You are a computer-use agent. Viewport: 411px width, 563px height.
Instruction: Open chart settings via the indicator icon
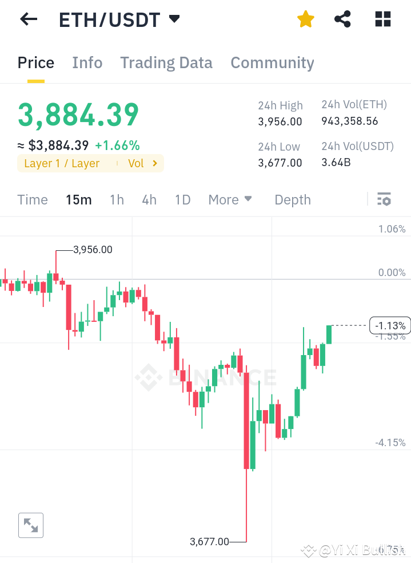coord(384,199)
